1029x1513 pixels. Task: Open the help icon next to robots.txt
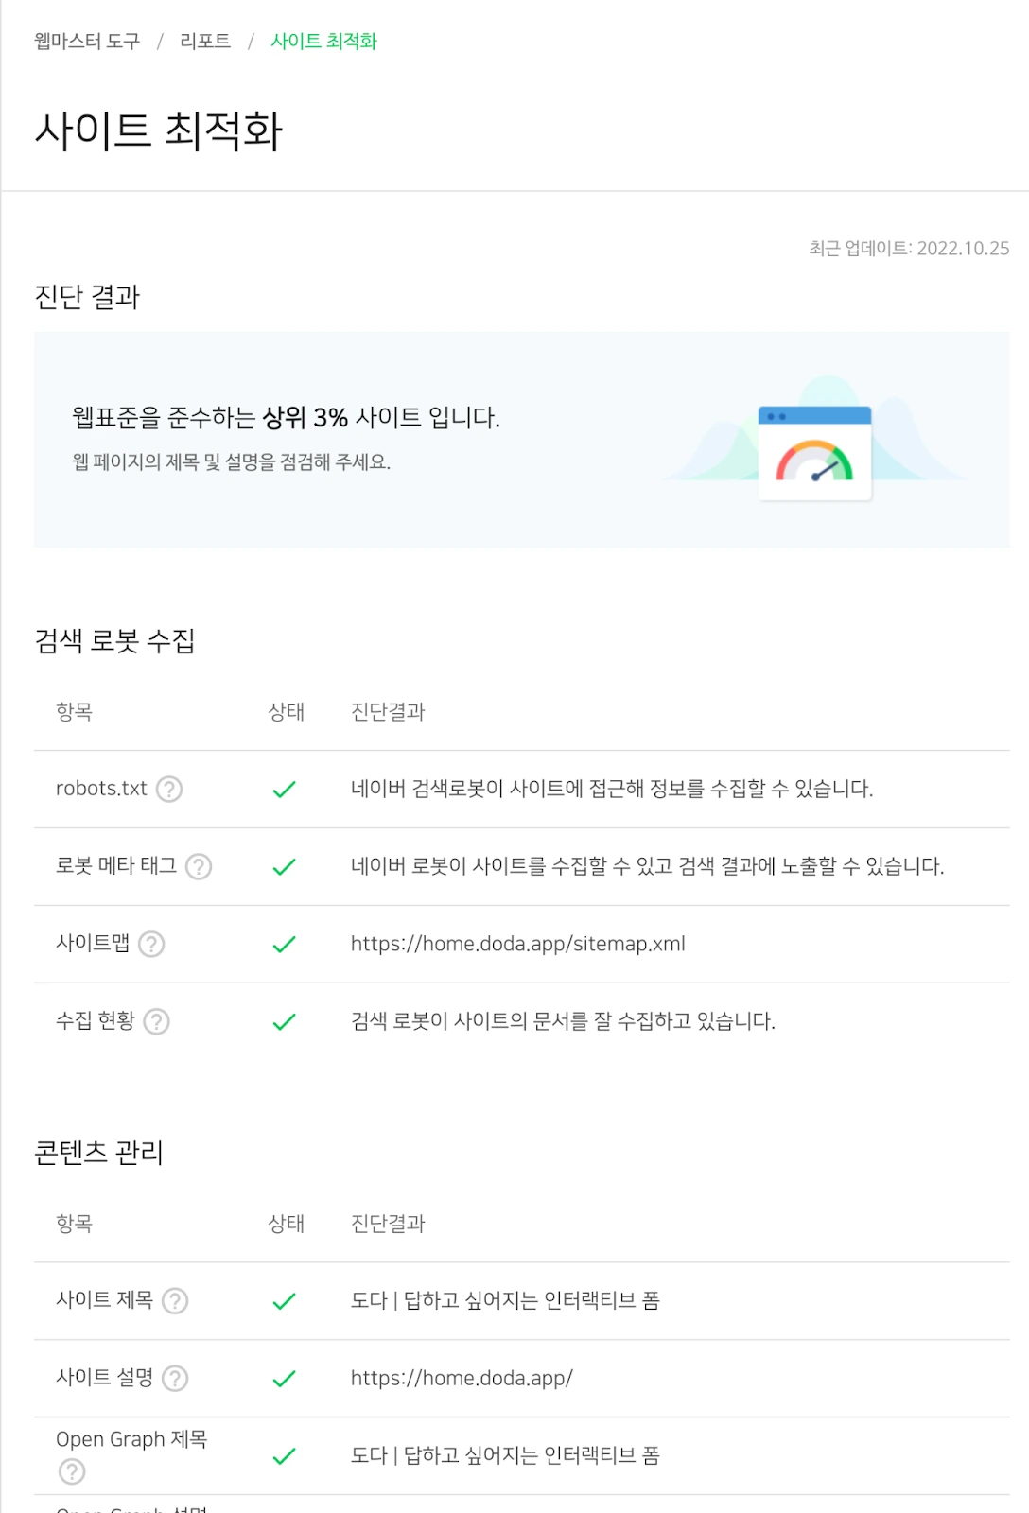coord(169,789)
